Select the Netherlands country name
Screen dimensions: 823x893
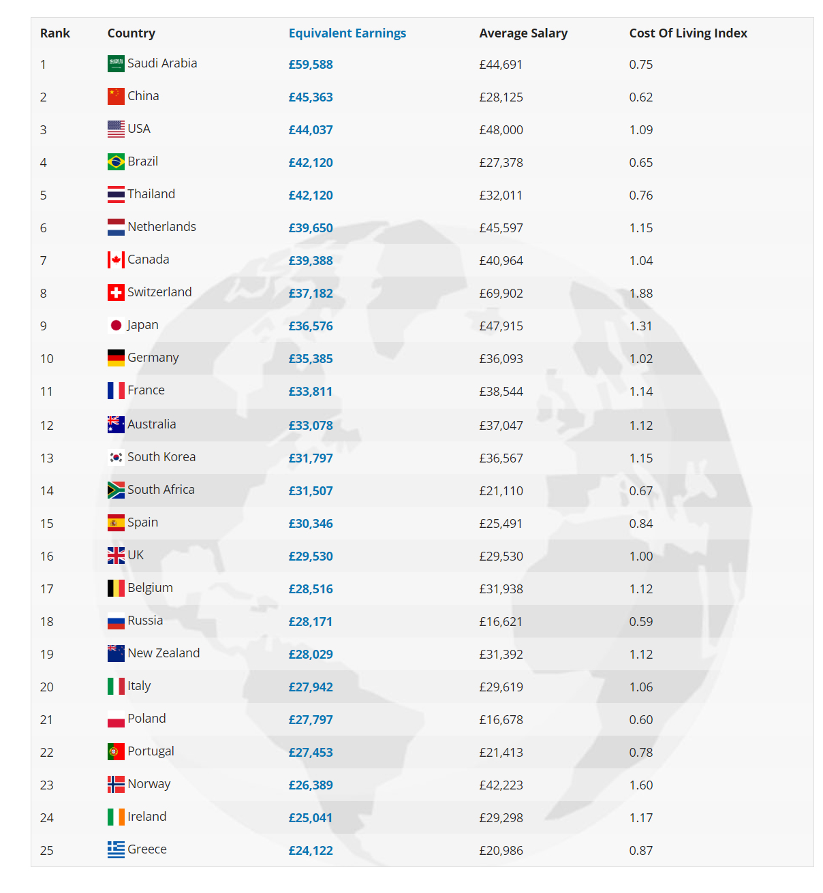pyautogui.click(x=162, y=227)
